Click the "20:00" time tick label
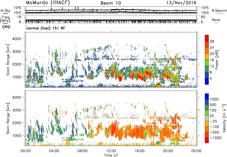 click(x=168, y=151)
